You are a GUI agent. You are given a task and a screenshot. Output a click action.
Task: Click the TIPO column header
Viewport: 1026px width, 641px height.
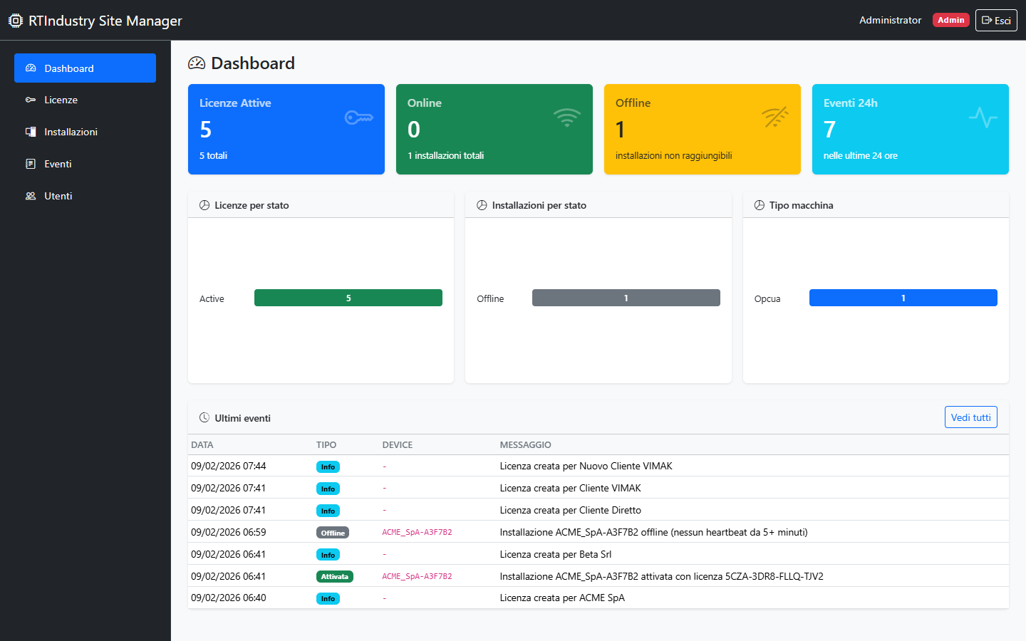click(326, 444)
